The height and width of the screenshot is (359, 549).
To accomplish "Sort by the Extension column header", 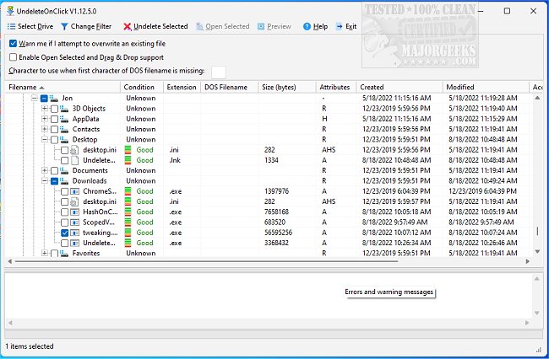I will point(182,88).
